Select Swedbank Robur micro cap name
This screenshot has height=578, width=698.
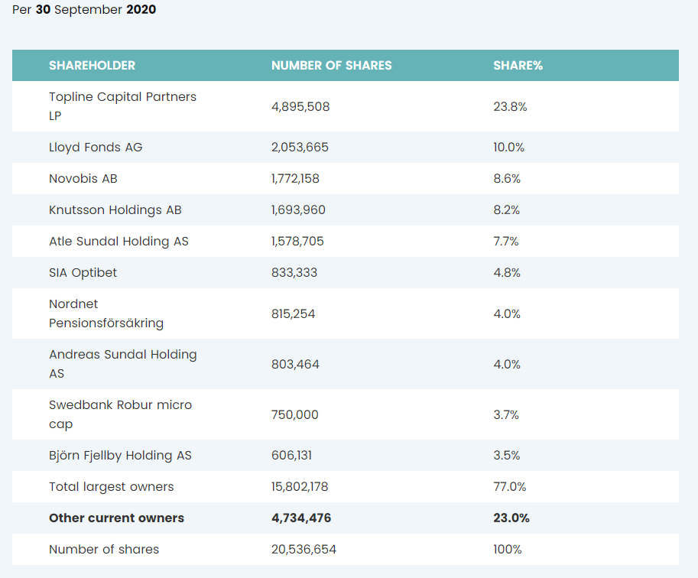[x=120, y=414]
